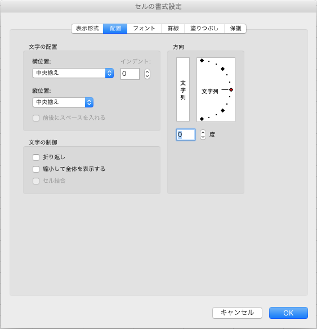Click the degree input field
Image resolution: width=317 pixels, height=329 pixels.
tap(186, 135)
